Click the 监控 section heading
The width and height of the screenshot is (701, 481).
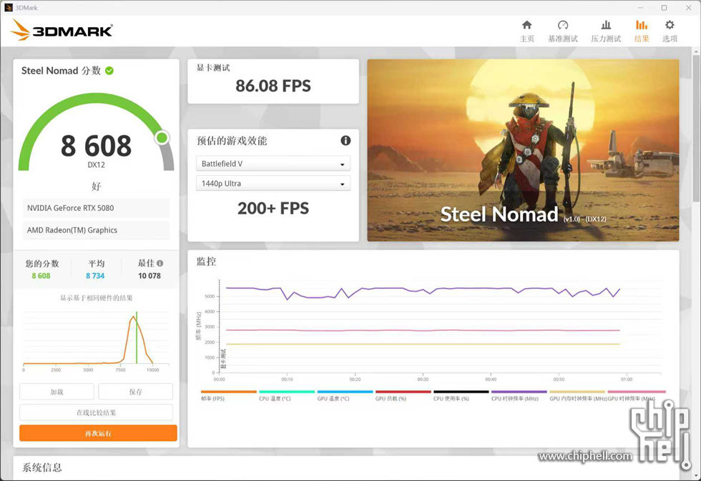coord(207,262)
